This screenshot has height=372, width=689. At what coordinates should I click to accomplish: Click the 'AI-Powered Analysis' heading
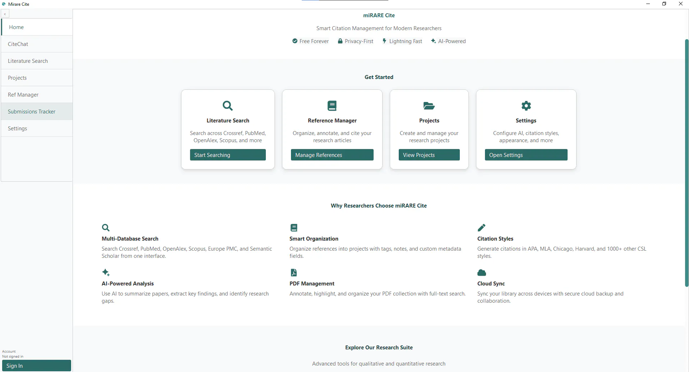[128, 283]
